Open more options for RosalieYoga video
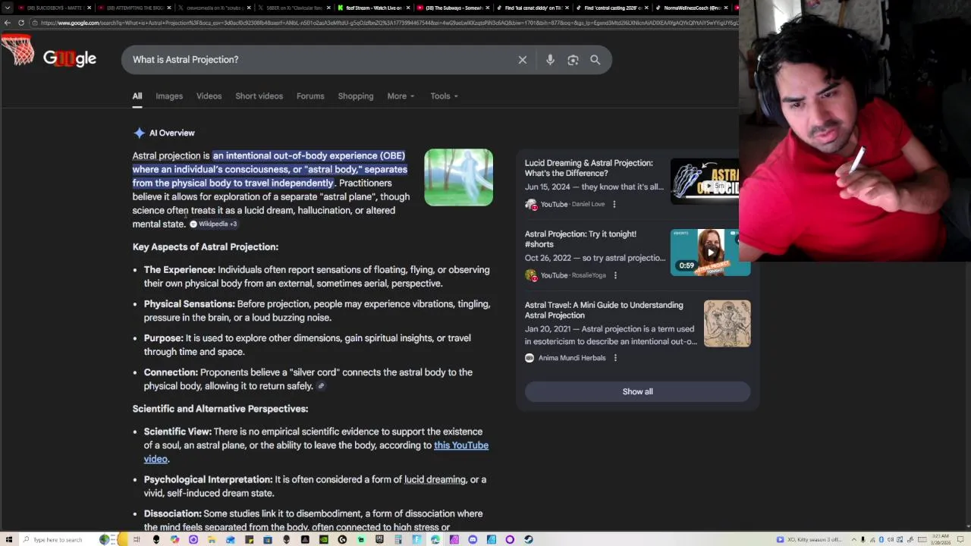The height and width of the screenshot is (546, 971). [x=615, y=275]
